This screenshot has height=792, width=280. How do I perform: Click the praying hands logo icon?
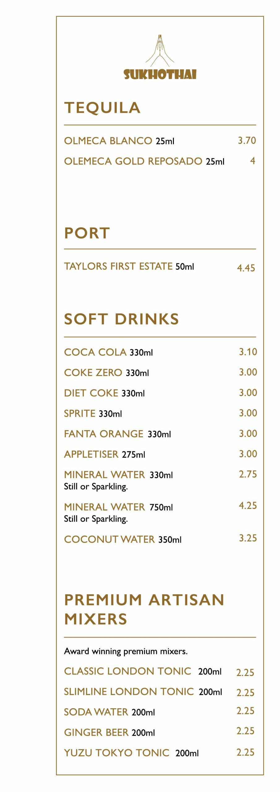click(160, 51)
